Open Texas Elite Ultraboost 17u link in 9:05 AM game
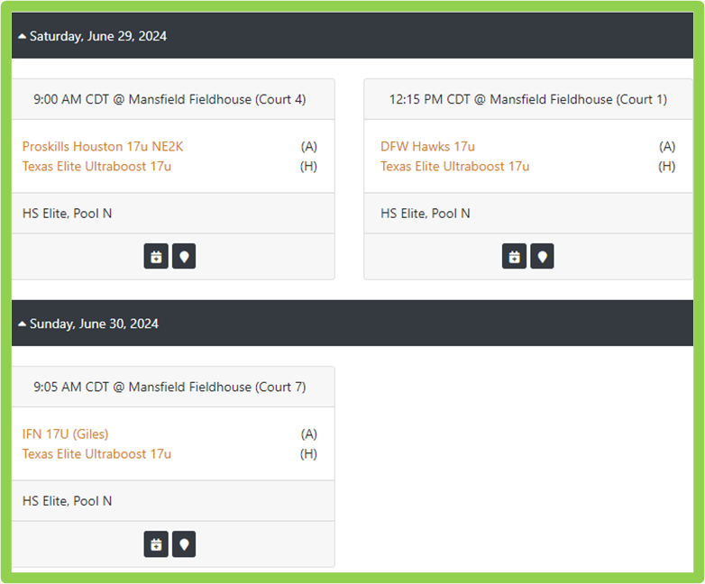The image size is (705, 584). (96, 454)
